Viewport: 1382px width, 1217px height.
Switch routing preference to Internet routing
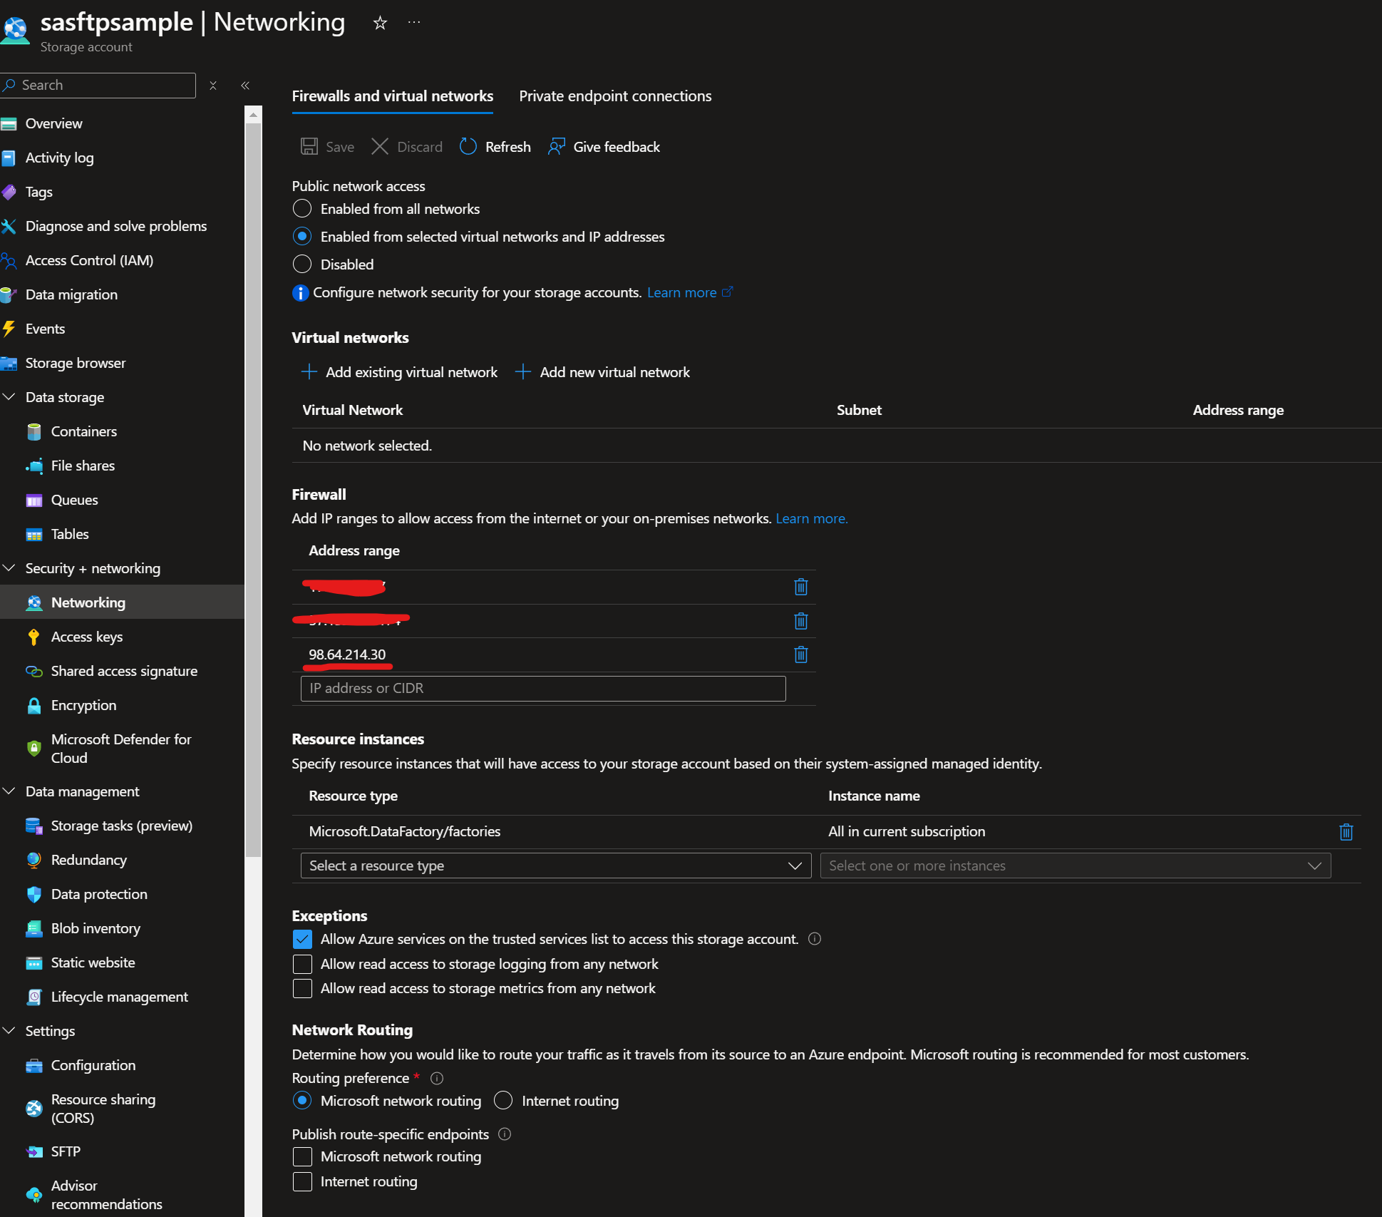[503, 1100]
